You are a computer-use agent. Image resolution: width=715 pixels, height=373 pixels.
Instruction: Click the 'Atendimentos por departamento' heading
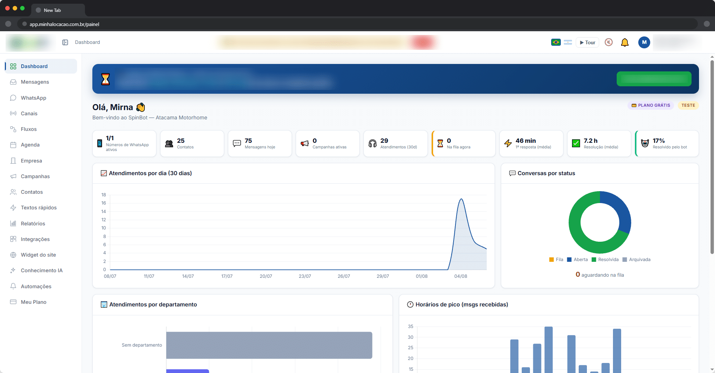[x=153, y=305]
